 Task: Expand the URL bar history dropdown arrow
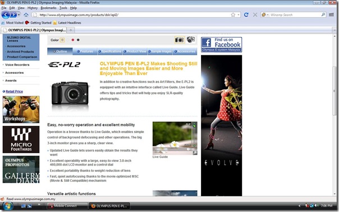[238, 15]
